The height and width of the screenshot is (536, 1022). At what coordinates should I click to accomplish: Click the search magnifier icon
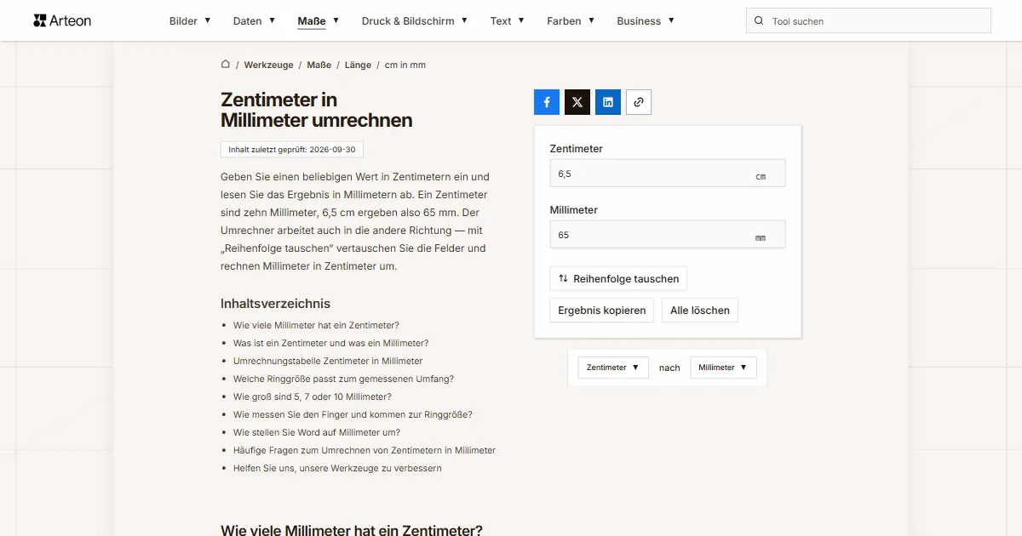pos(759,21)
